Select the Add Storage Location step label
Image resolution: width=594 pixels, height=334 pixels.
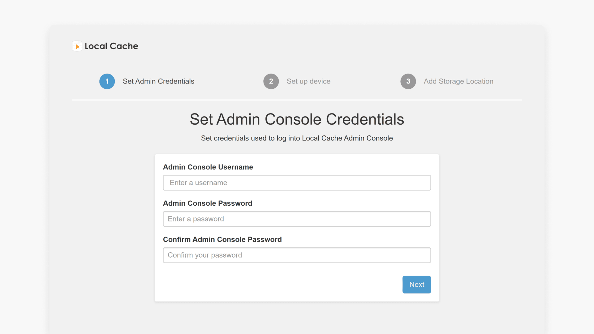pyautogui.click(x=458, y=81)
